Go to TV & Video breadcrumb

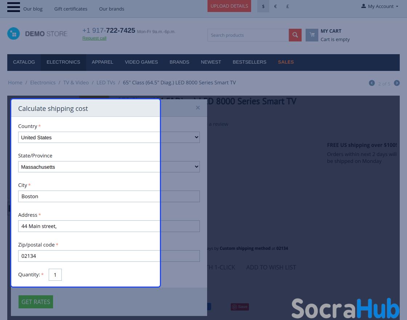(76, 83)
